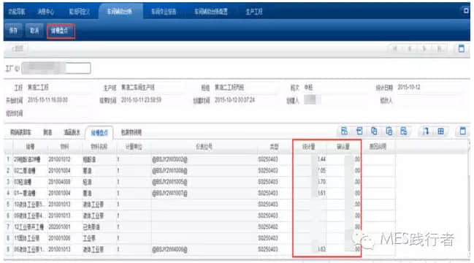Image resolution: width=474 pixels, height=263 pixels.
Task: Click the 储罐 column header
Action: tap(30, 147)
